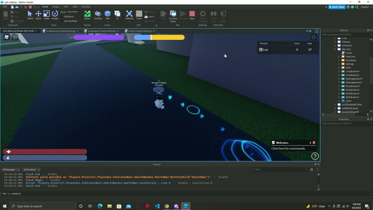Switch to the VIEW ribbon tab

75,7
